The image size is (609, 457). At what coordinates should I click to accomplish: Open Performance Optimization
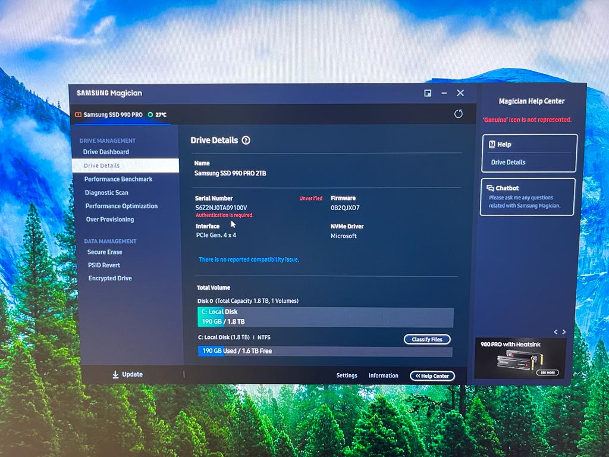[121, 206]
